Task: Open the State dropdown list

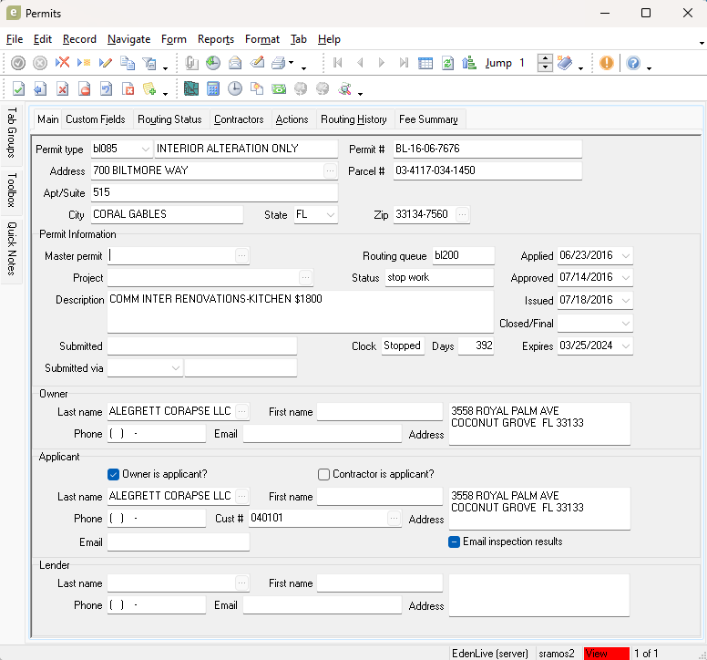Action: pos(330,215)
